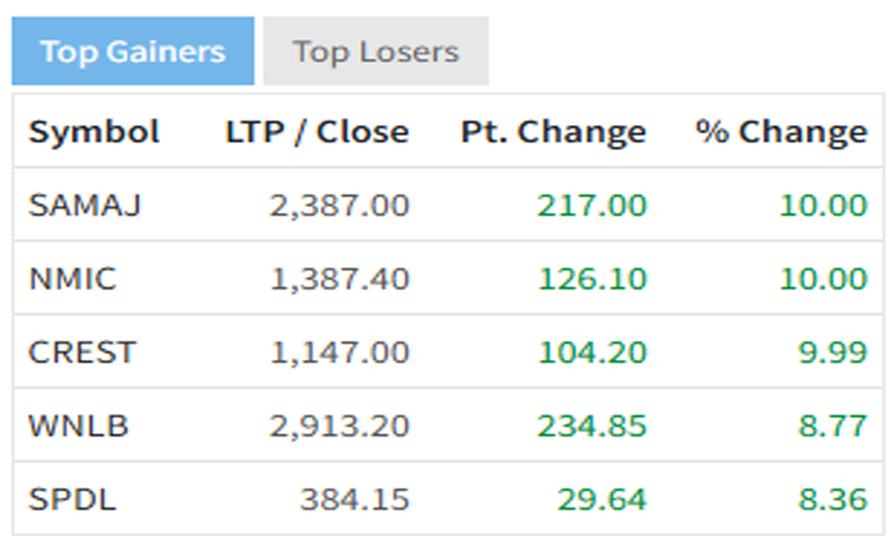Image resolution: width=894 pixels, height=536 pixels.
Task: Click SAMAJ point change 217.00
Action: tap(593, 205)
